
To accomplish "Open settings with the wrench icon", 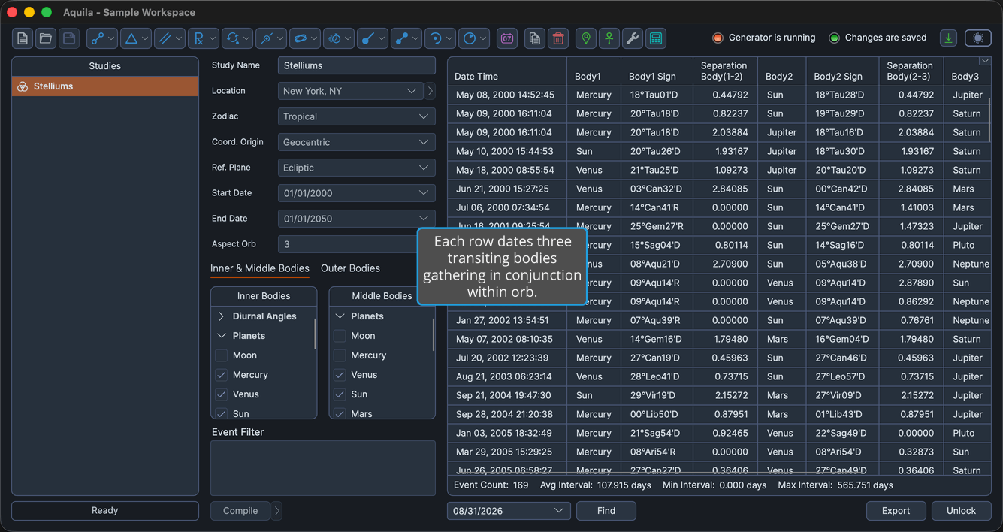I will click(633, 38).
